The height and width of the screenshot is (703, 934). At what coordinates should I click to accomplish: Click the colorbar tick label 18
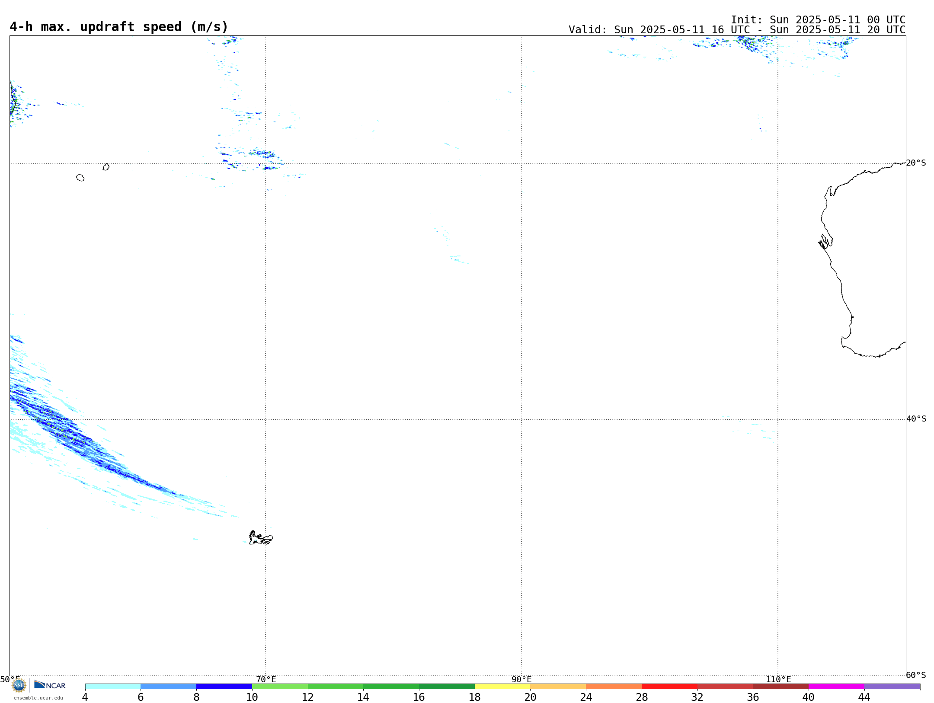pos(475,697)
